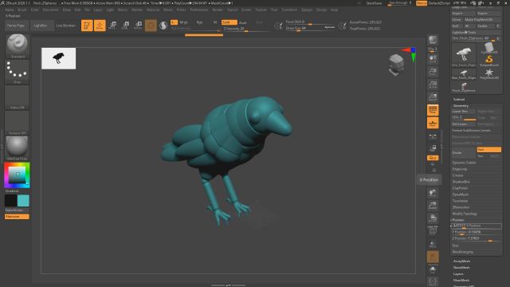Image resolution: width=510 pixels, height=287 pixels.
Task: Toggle the PolyF polyframe grid button
Action: 433,230
